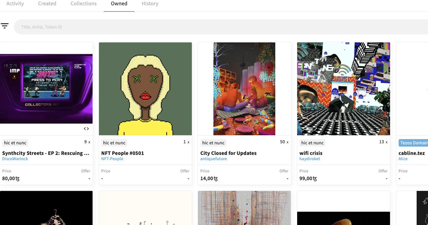Click the interactive code icon on Synthcity Streets
This screenshot has height=225, width=428.
(86, 129)
